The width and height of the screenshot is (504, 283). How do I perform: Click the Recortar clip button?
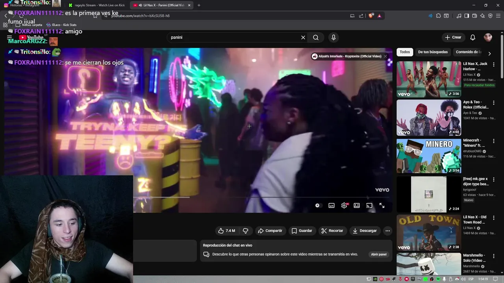click(x=332, y=231)
